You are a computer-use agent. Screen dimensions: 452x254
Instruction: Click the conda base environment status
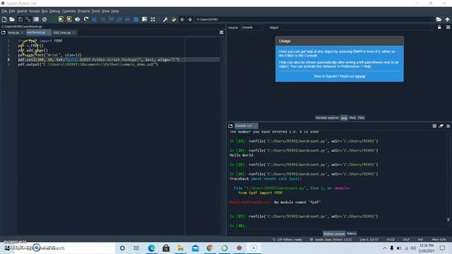click(x=331, y=239)
